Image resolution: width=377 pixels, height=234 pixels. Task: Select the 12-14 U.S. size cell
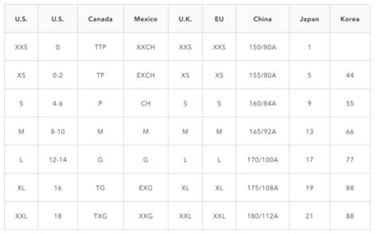[x=58, y=160]
